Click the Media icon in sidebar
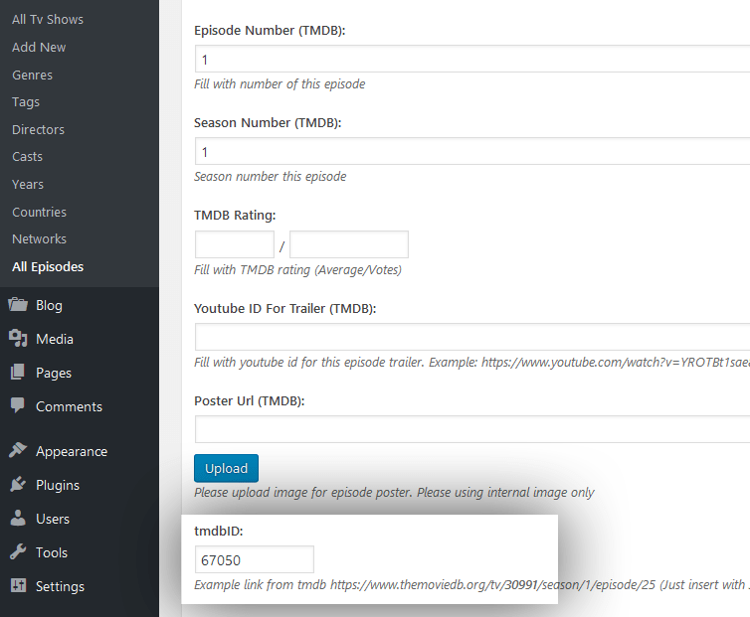 pyautogui.click(x=18, y=339)
